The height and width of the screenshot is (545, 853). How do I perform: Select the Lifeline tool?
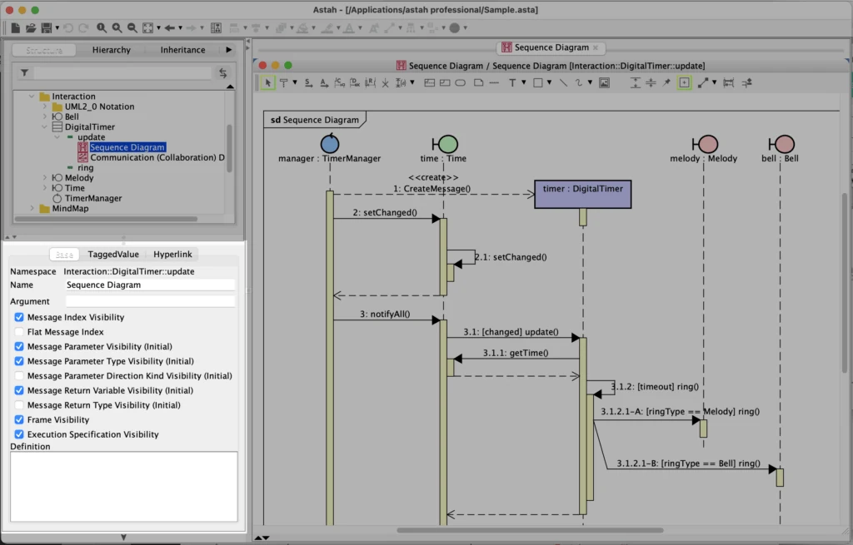[283, 82]
